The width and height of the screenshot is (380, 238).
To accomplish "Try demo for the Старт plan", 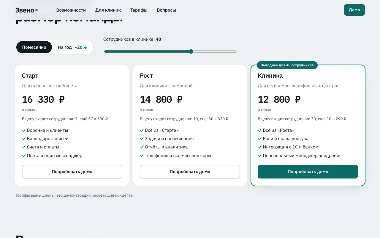I will point(72,172).
